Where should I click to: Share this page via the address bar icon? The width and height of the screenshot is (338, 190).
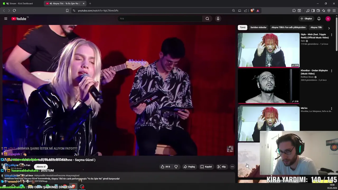point(246,11)
